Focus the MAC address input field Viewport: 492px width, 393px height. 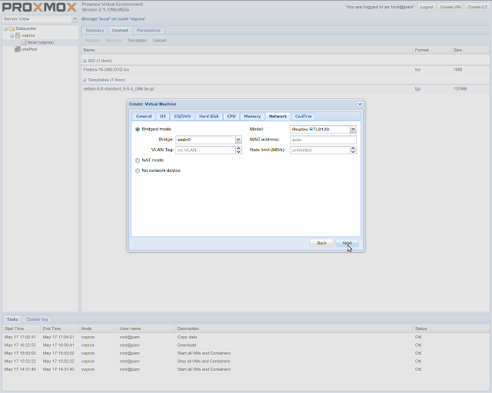323,140
